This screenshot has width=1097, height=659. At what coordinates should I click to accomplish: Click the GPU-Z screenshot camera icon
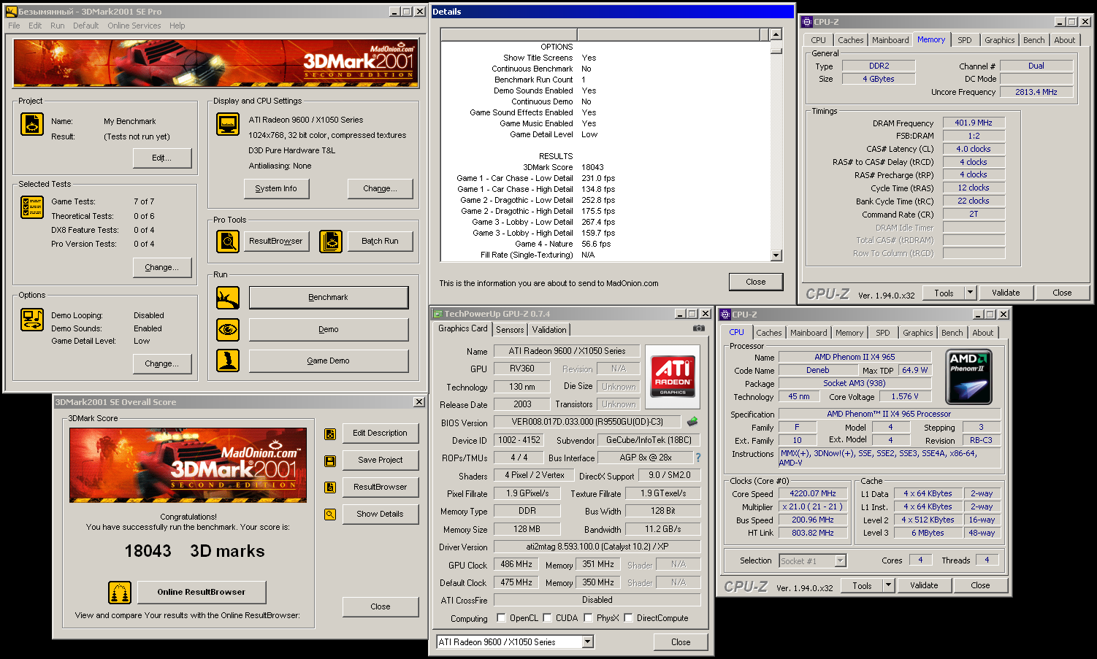click(x=699, y=328)
